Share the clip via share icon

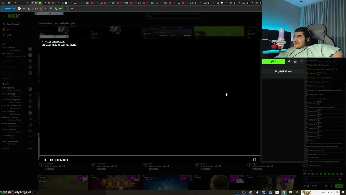289,61
